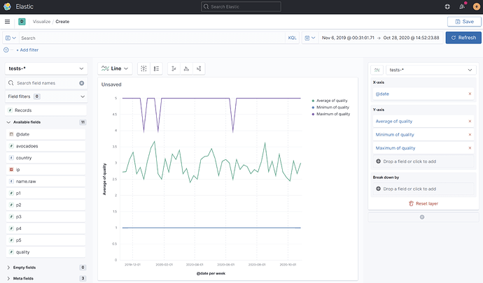
Task: Clear the field names search box
Action: click(81, 83)
